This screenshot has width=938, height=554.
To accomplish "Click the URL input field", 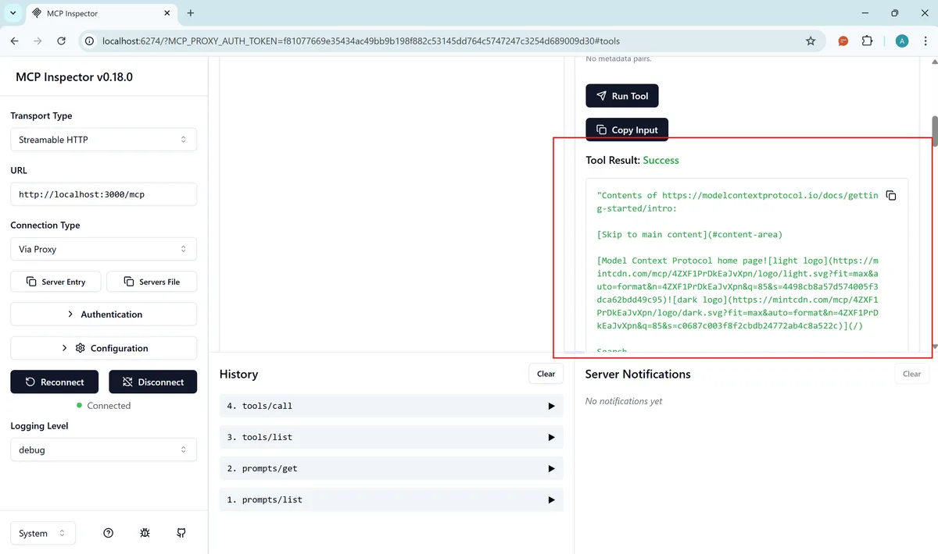I will point(103,194).
